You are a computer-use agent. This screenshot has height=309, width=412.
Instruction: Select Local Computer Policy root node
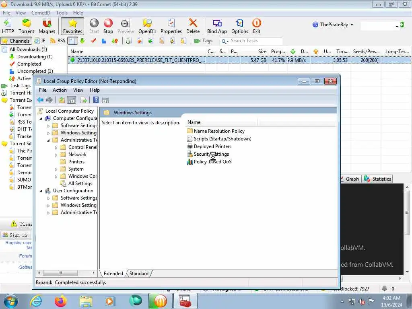point(69,111)
